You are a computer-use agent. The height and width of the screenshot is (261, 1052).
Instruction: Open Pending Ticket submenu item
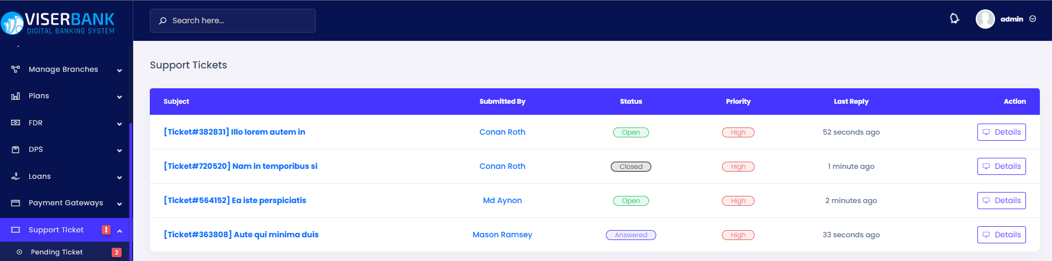[56, 252]
